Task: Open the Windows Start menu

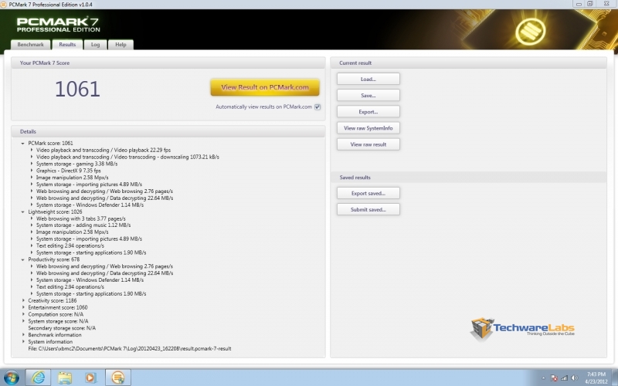Action: (11, 378)
